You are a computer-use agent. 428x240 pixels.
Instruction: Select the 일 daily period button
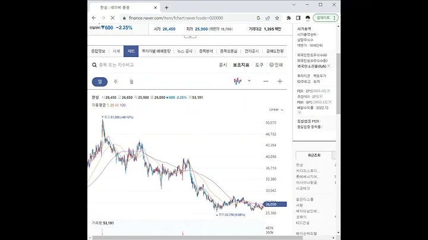pos(100,81)
